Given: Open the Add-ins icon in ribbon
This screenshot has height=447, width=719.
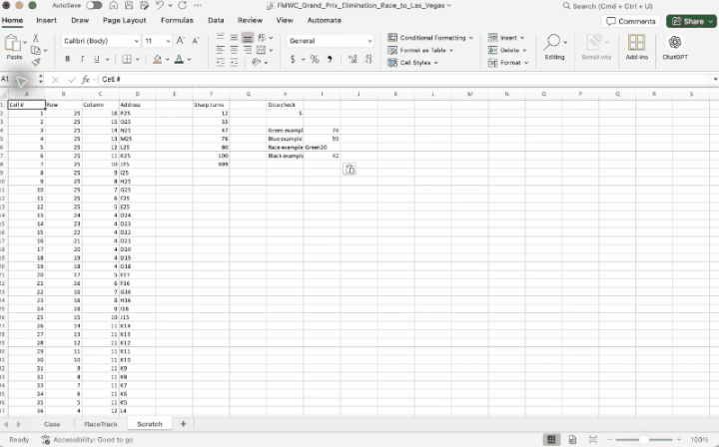Looking at the screenshot, I should pos(636,43).
